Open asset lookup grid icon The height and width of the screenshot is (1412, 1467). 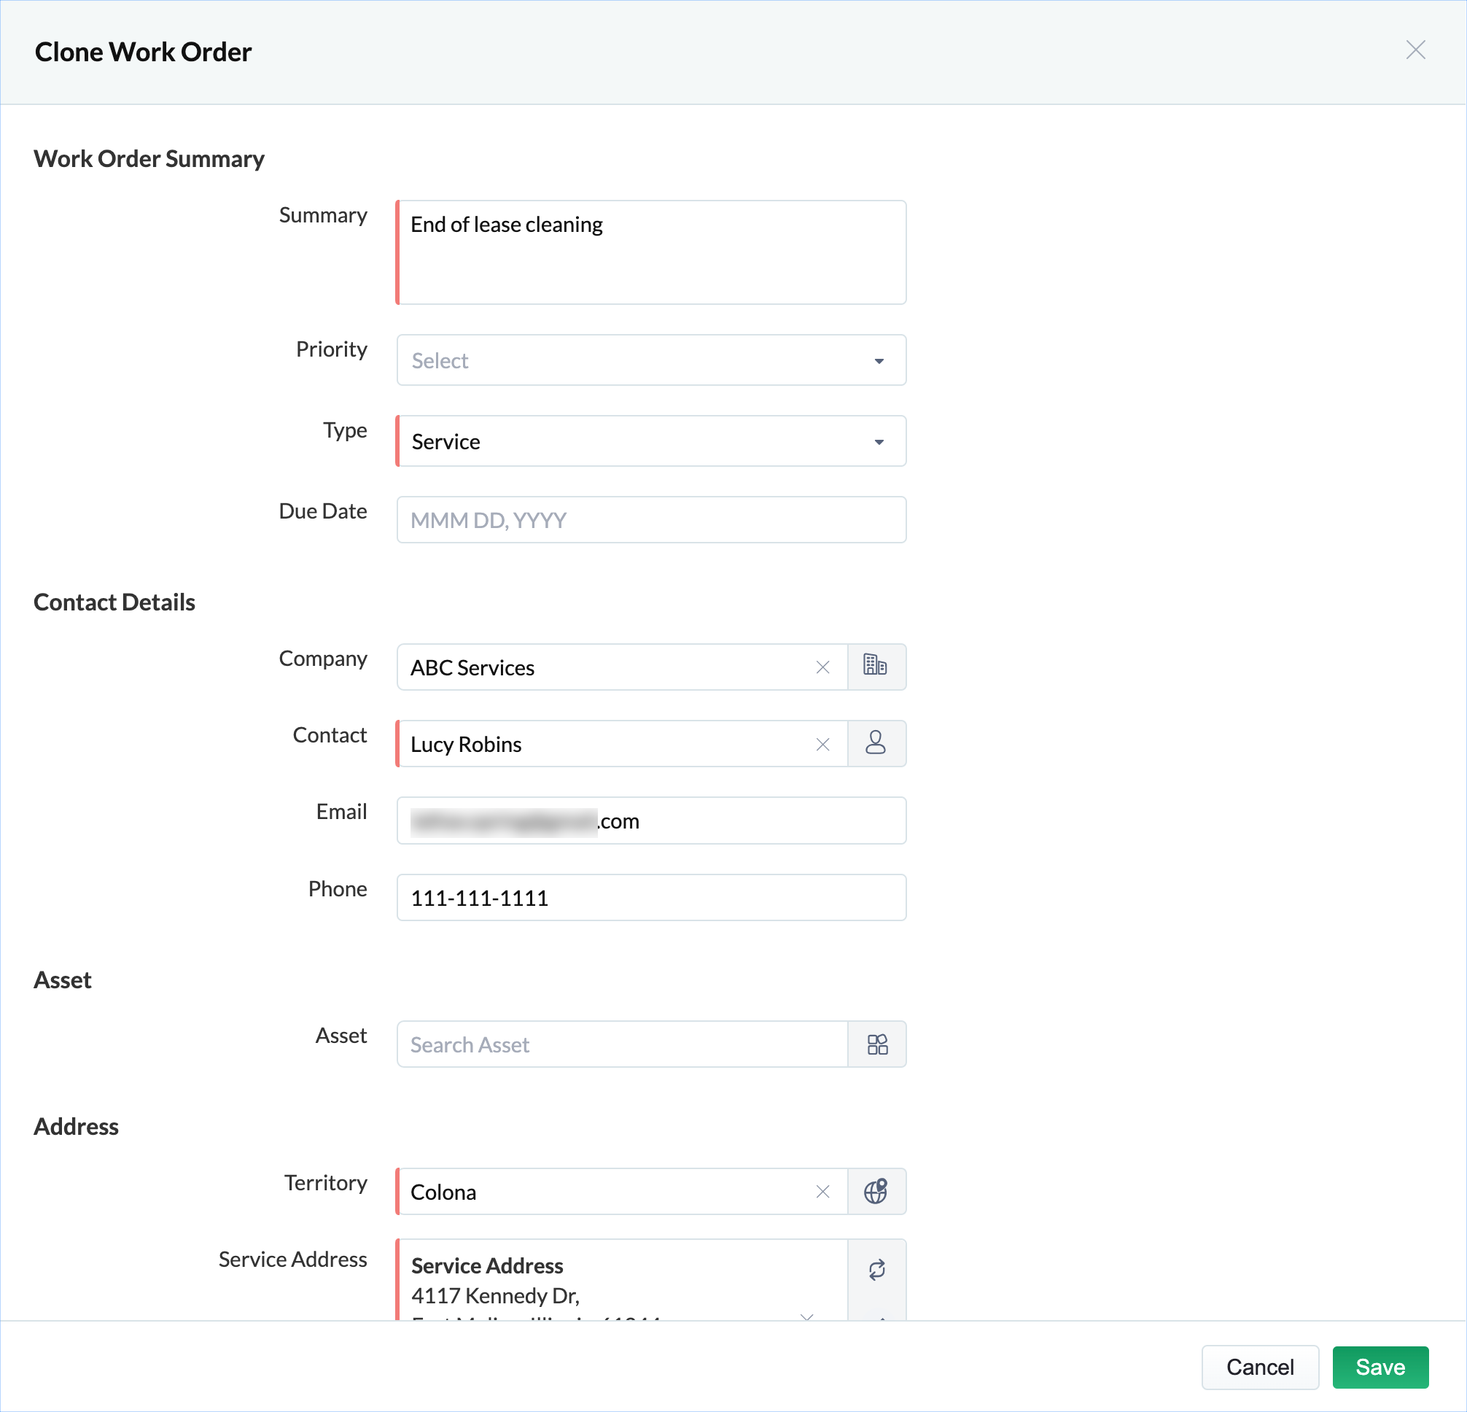tap(876, 1044)
